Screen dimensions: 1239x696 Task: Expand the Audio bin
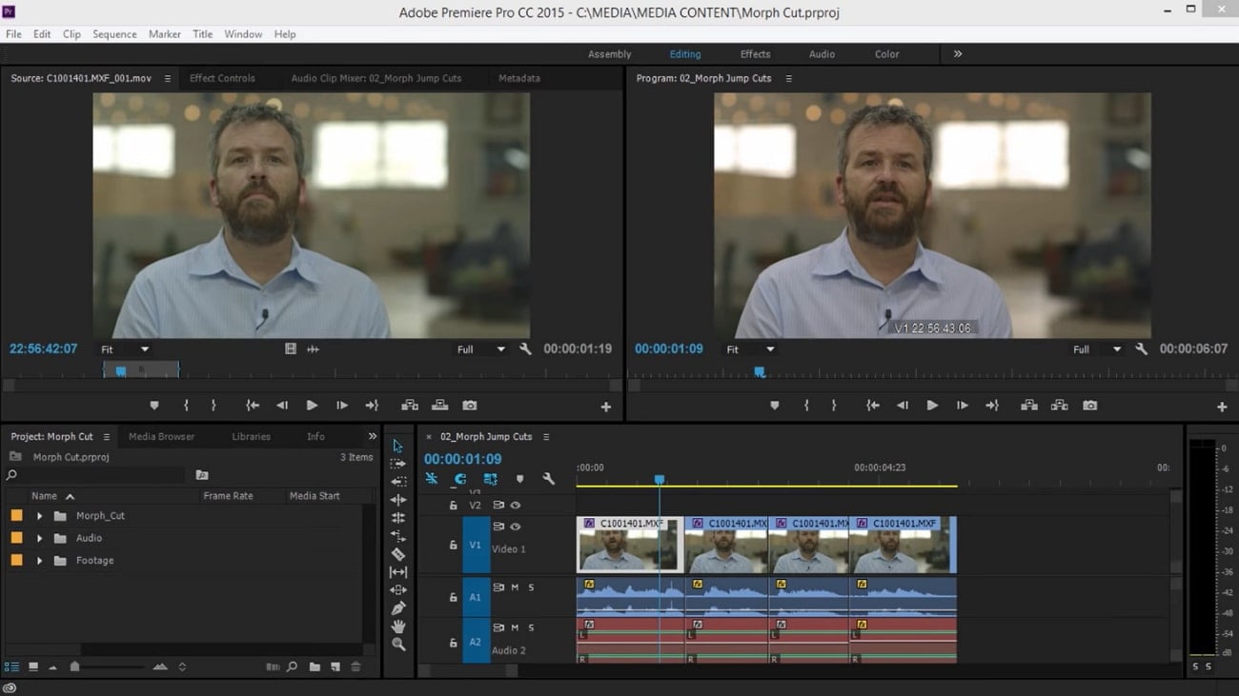pos(39,538)
